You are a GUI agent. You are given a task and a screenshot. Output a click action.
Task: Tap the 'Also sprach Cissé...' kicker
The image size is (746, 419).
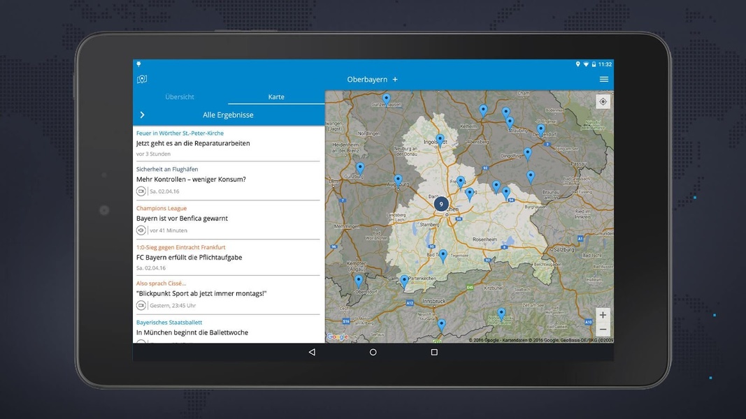tap(161, 283)
